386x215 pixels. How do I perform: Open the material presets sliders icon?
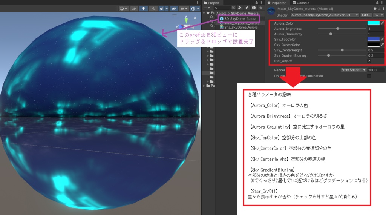point(379,9)
